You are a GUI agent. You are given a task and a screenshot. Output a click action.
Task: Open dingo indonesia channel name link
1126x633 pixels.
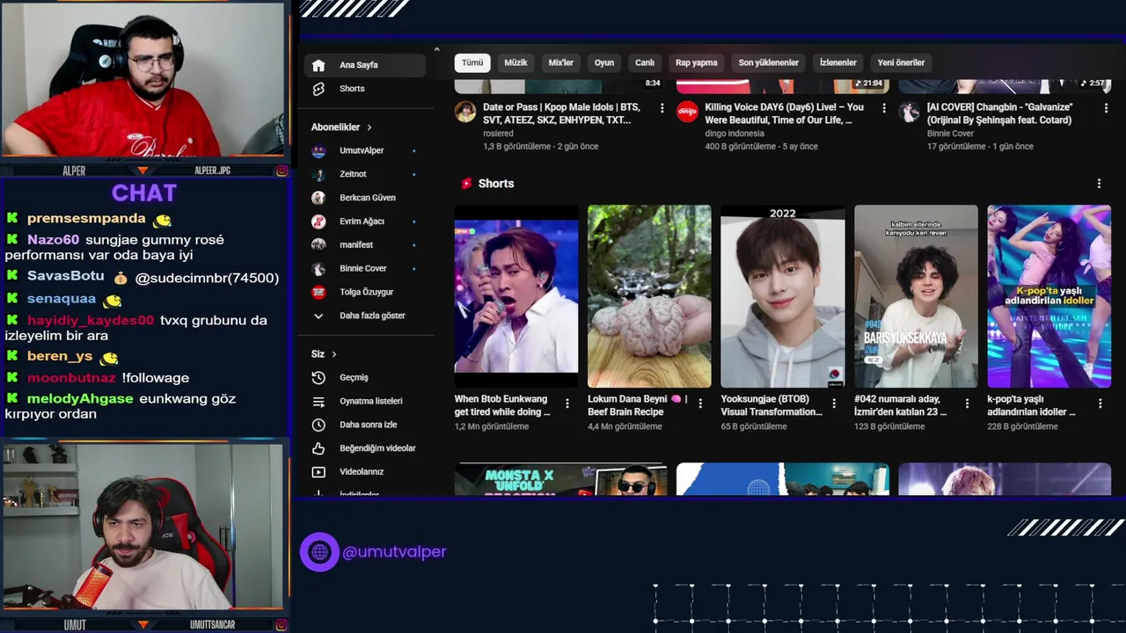pos(738,134)
